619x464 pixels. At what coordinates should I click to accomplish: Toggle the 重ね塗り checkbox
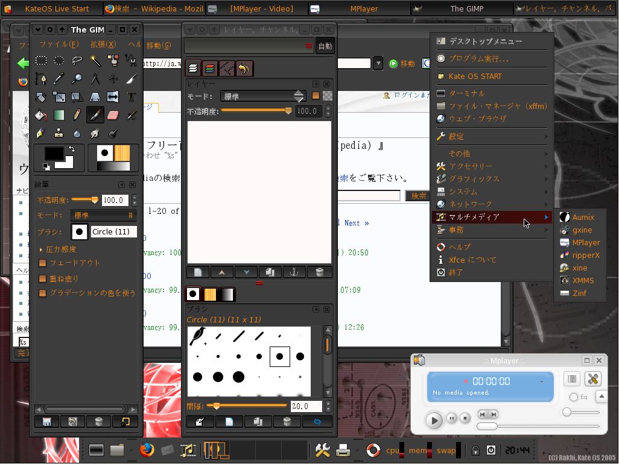(43, 279)
